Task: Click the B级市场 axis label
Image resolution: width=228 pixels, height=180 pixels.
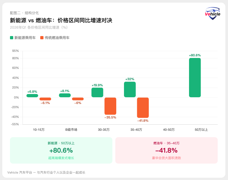Action: click(71, 130)
